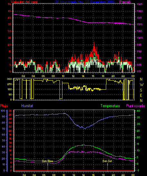Click the W compass label beside direction chart
The width and height of the screenshot is (147, 176).
(142, 84)
